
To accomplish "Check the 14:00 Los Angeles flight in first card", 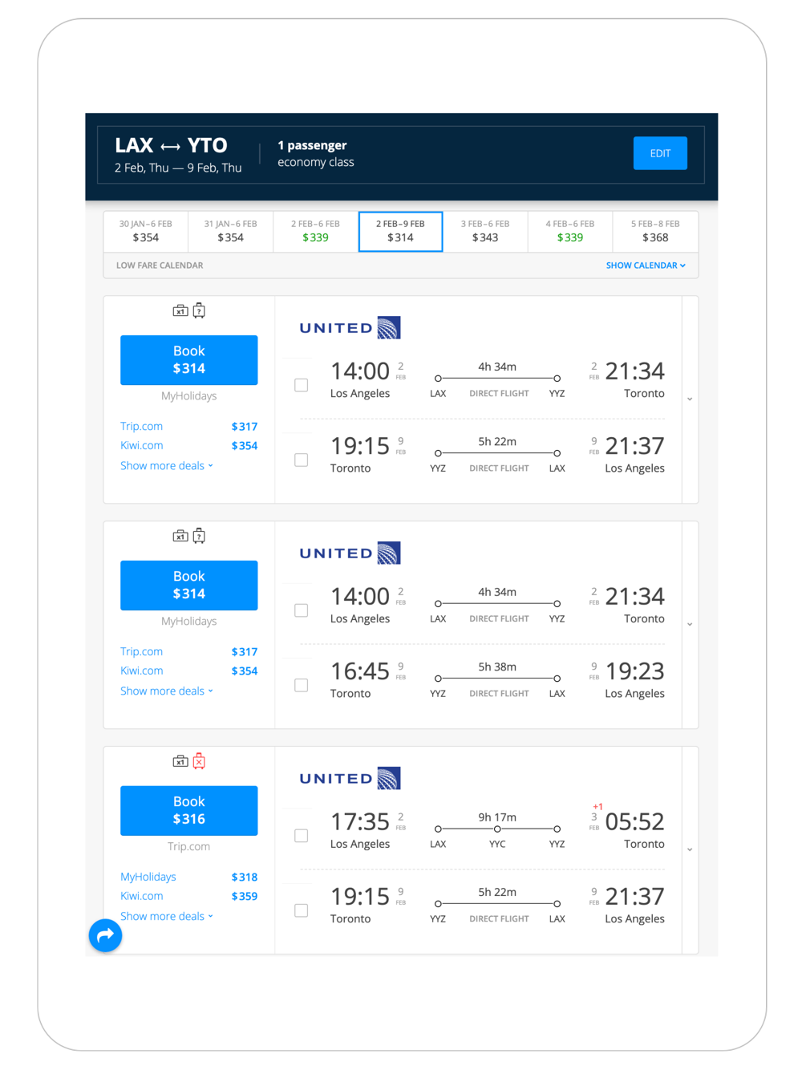I will pos(302,385).
